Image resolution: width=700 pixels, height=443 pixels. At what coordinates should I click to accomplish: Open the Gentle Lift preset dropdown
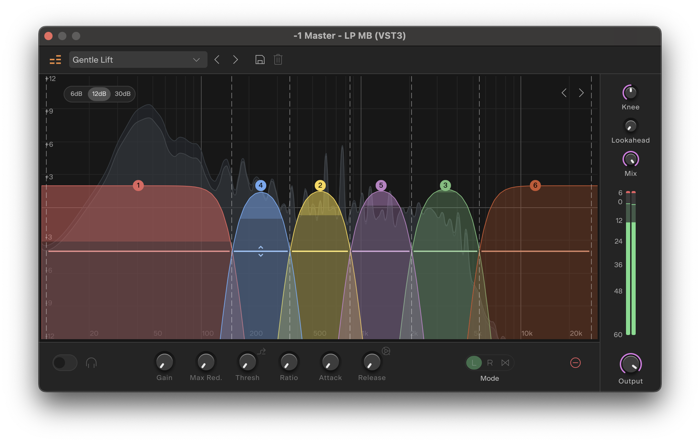138,60
